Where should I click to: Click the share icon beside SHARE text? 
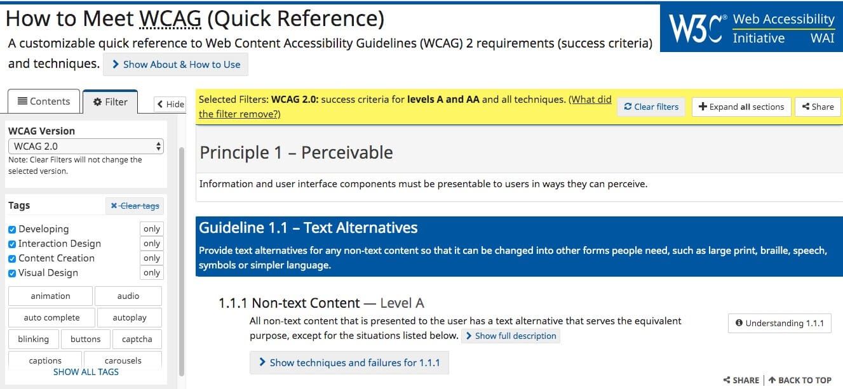point(727,380)
